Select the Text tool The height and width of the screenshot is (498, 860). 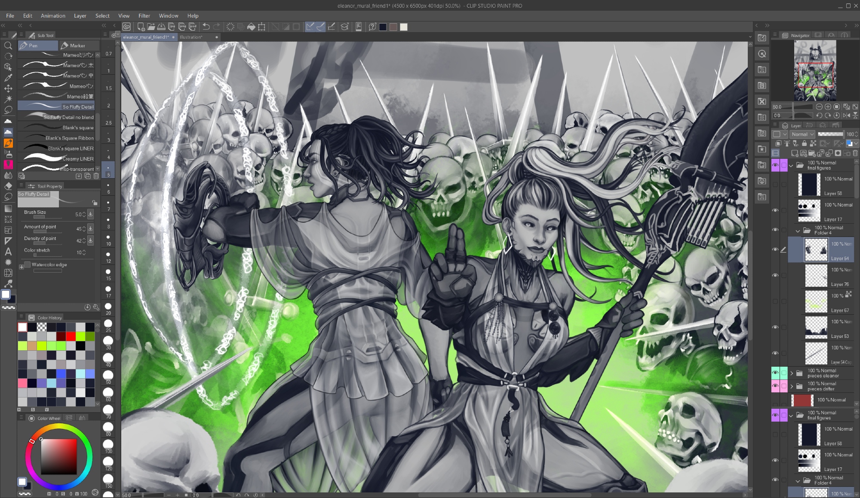tap(8, 252)
